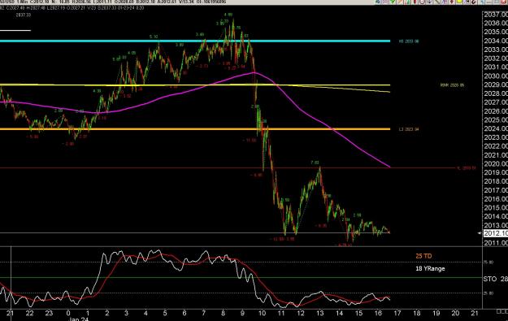Click the 2020.00 price axis value
This screenshot has width=508, height=321.
[x=496, y=164]
